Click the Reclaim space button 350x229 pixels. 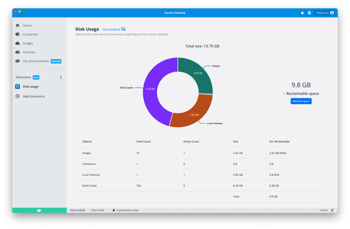(x=301, y=101)
